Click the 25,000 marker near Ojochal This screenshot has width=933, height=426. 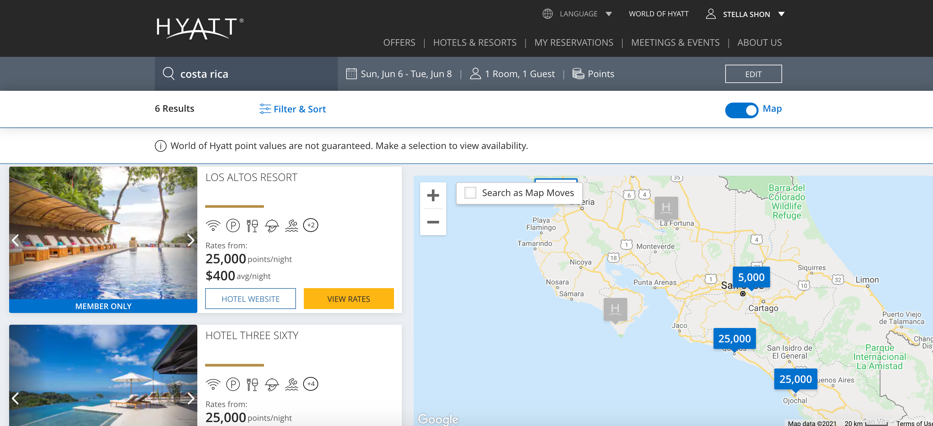(795, 379)
